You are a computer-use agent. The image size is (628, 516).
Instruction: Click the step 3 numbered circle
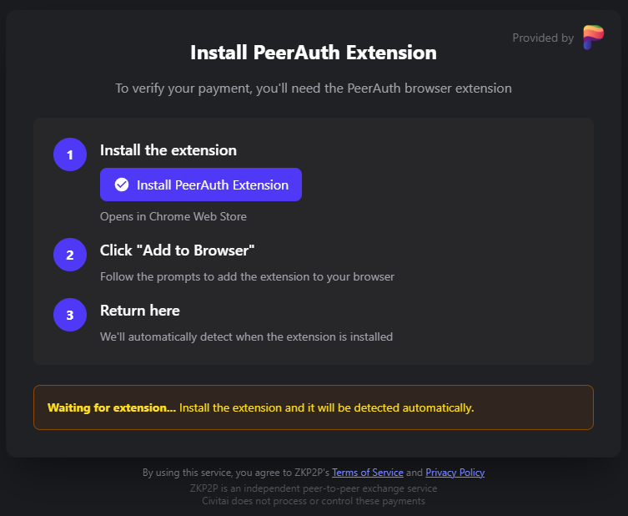click(70, 315)
